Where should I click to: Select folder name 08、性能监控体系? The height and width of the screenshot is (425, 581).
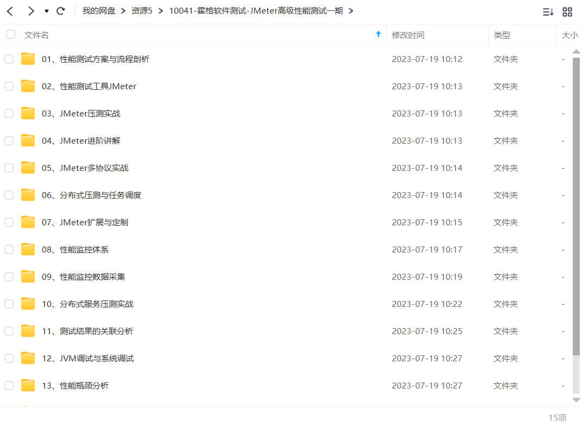click(x=75, y=250)
